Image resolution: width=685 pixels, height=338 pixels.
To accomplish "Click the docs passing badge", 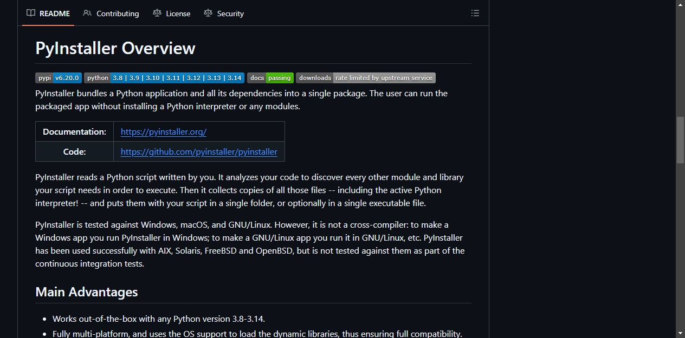I will pyautogui.click(x=270, y=78).
